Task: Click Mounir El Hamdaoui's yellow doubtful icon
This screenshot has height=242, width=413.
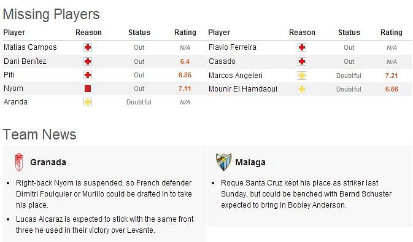Action: pos(302,89)
